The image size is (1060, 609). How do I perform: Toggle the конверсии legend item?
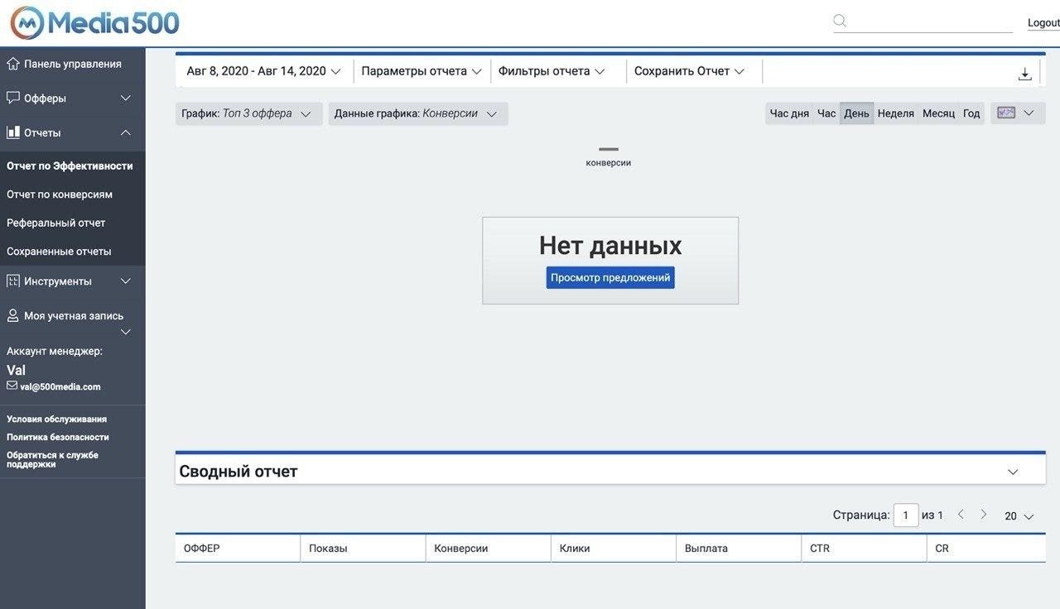tap(609, 156)
